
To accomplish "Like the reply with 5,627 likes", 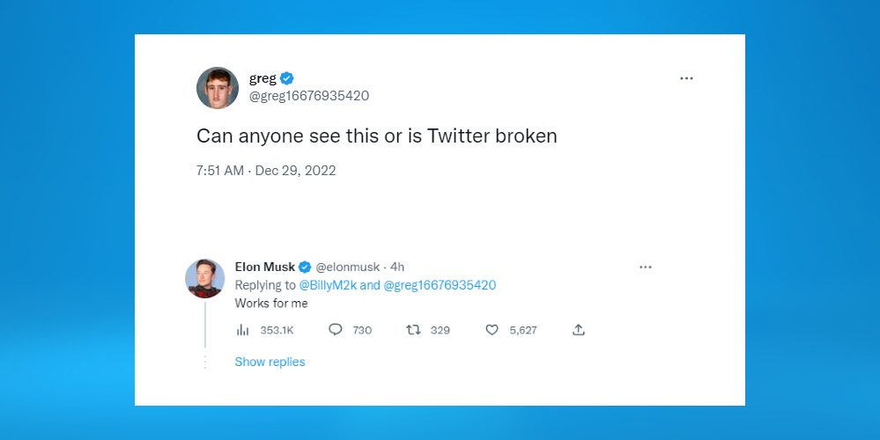I will pyautogui.click(x=492, y=330).
